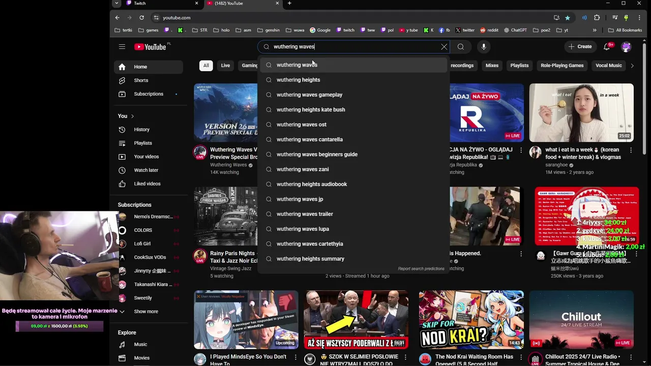The image size is (651, 366).
Task: Clear the search box with X icon
Action: (444, 47)
